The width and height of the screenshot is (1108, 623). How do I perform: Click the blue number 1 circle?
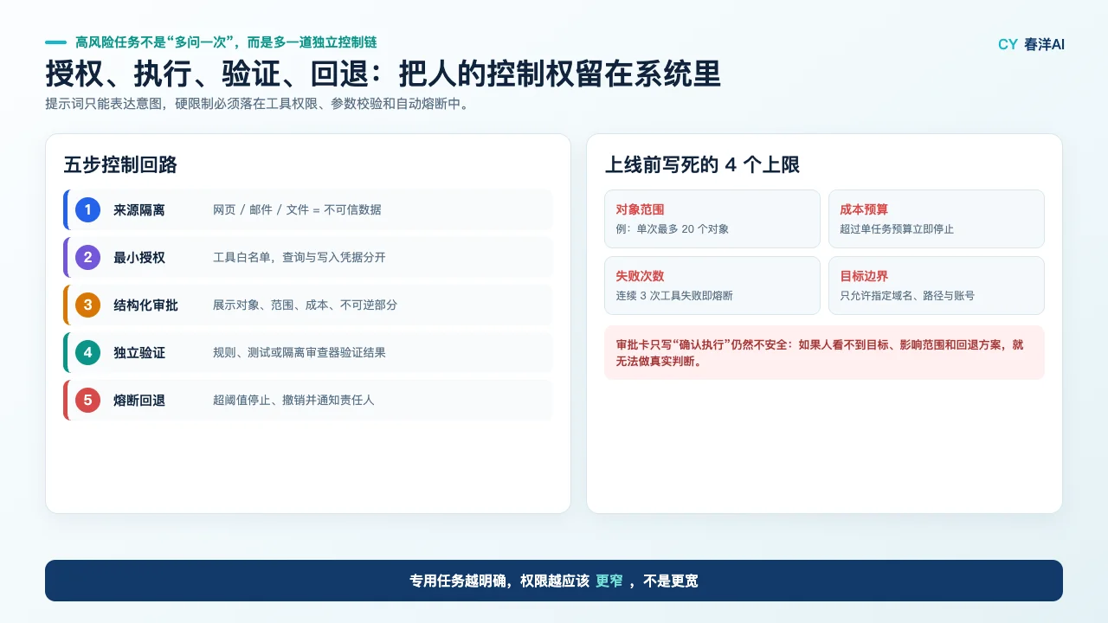(87, 209)
